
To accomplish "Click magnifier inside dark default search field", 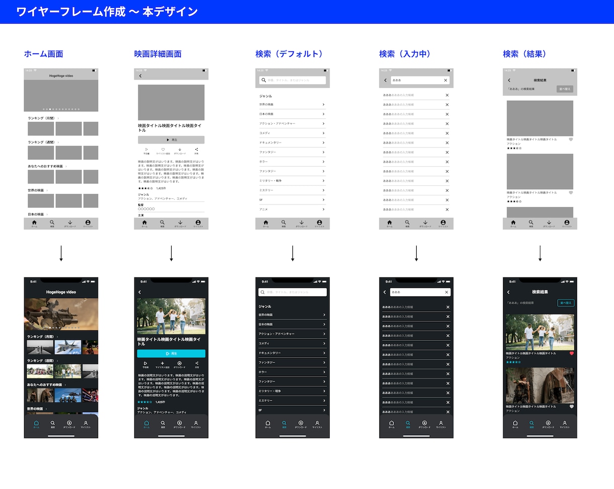I will pos(263,292).
